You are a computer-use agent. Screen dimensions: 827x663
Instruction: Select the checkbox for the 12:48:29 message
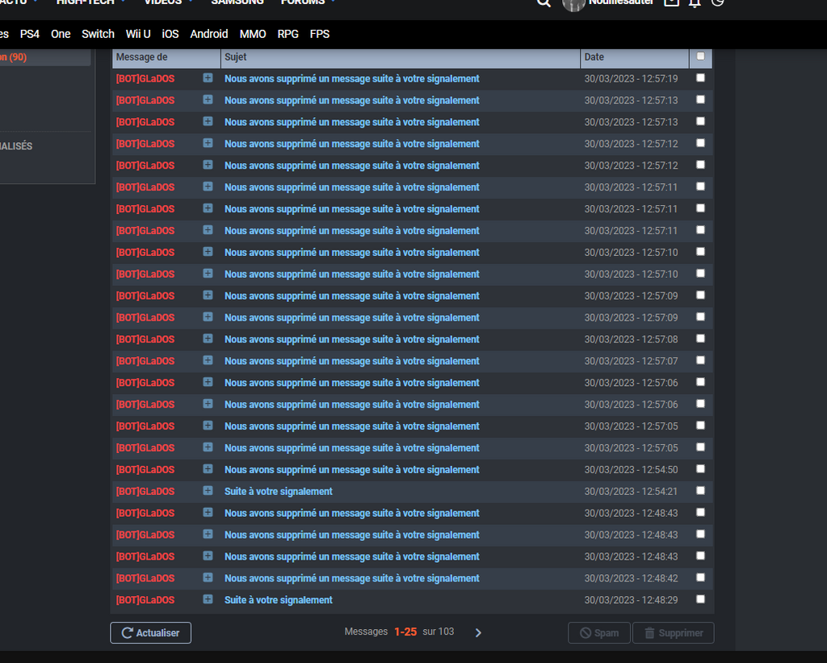[x=700, y=599]
